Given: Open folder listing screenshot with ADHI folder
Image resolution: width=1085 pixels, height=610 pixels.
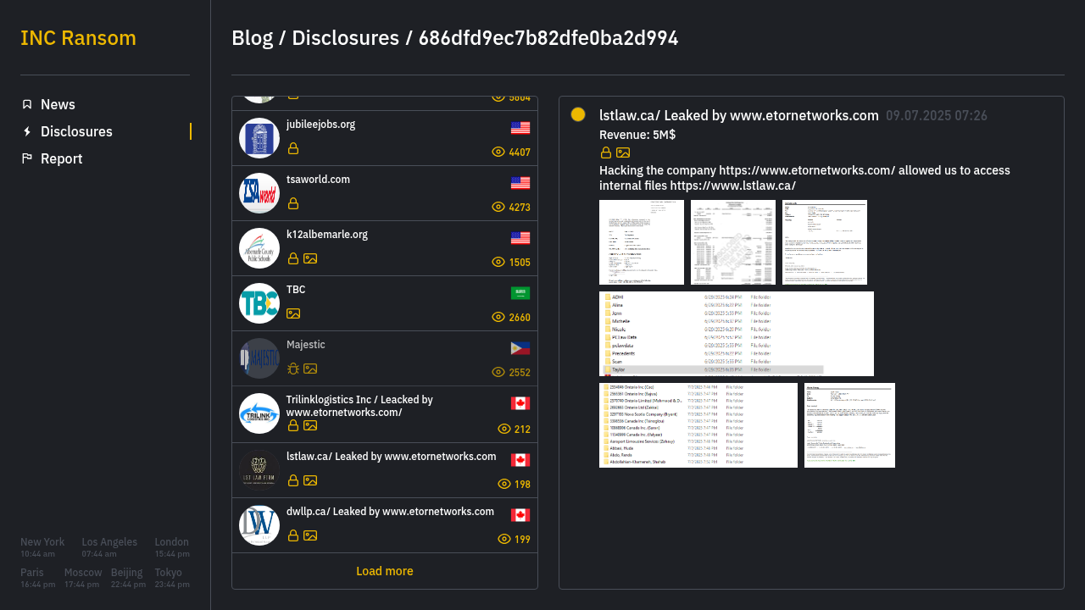Looking at the screenshot, I should (737, 334).
